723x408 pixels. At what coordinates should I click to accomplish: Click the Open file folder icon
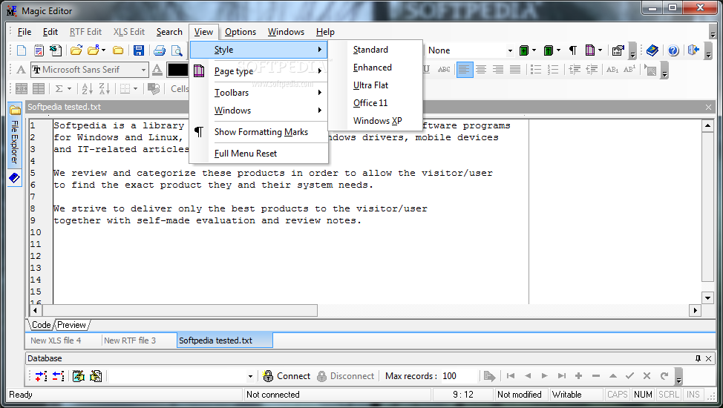click(76, 50)
